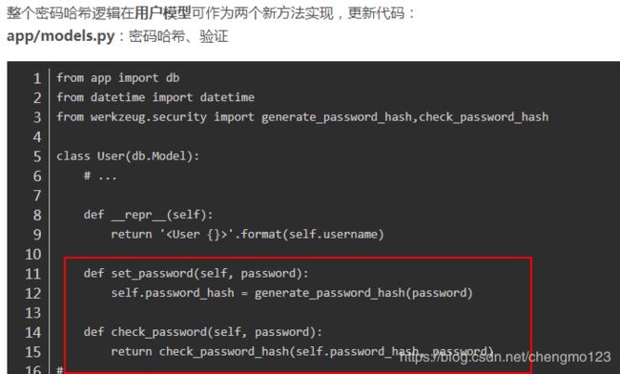Click 'from datetime import datetime' line
The width and height of the screenshot is (620, 374).
coord(155,97)
